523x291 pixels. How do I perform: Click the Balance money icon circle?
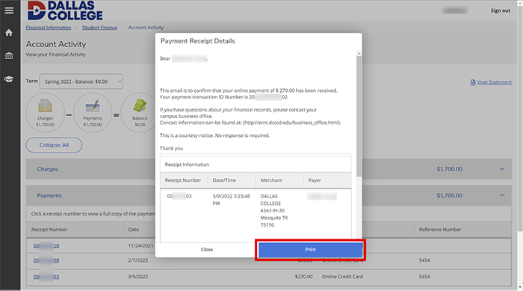pyautogui.click(x=140, y=113)
